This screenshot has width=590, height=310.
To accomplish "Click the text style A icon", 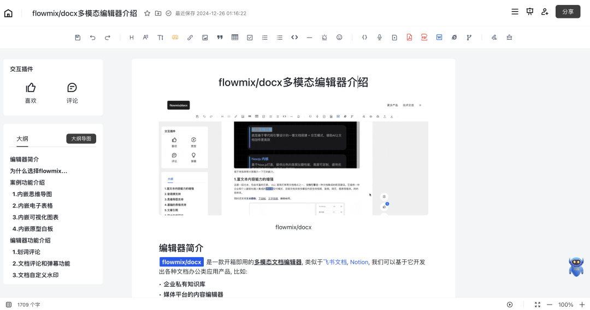I will pos(146,38).
